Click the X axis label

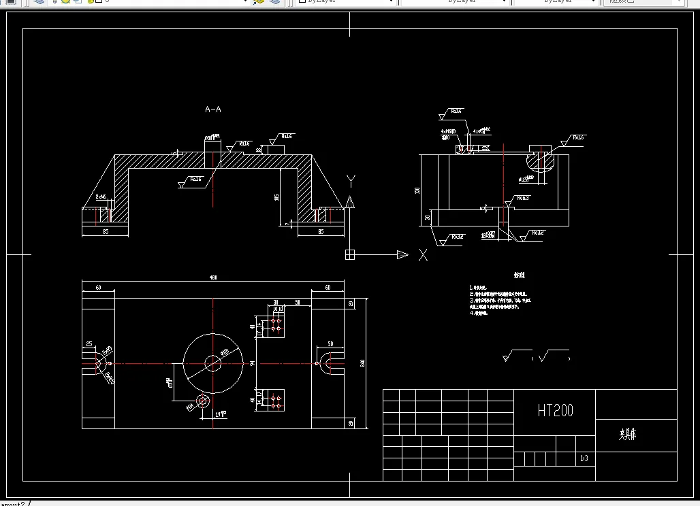pos(424,255)
